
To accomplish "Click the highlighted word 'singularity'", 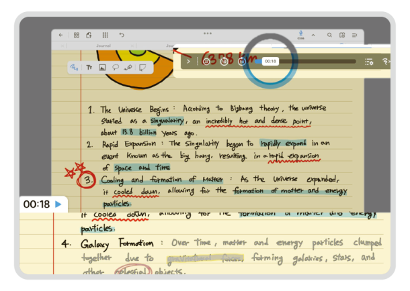I will click(x=167, y=121).
